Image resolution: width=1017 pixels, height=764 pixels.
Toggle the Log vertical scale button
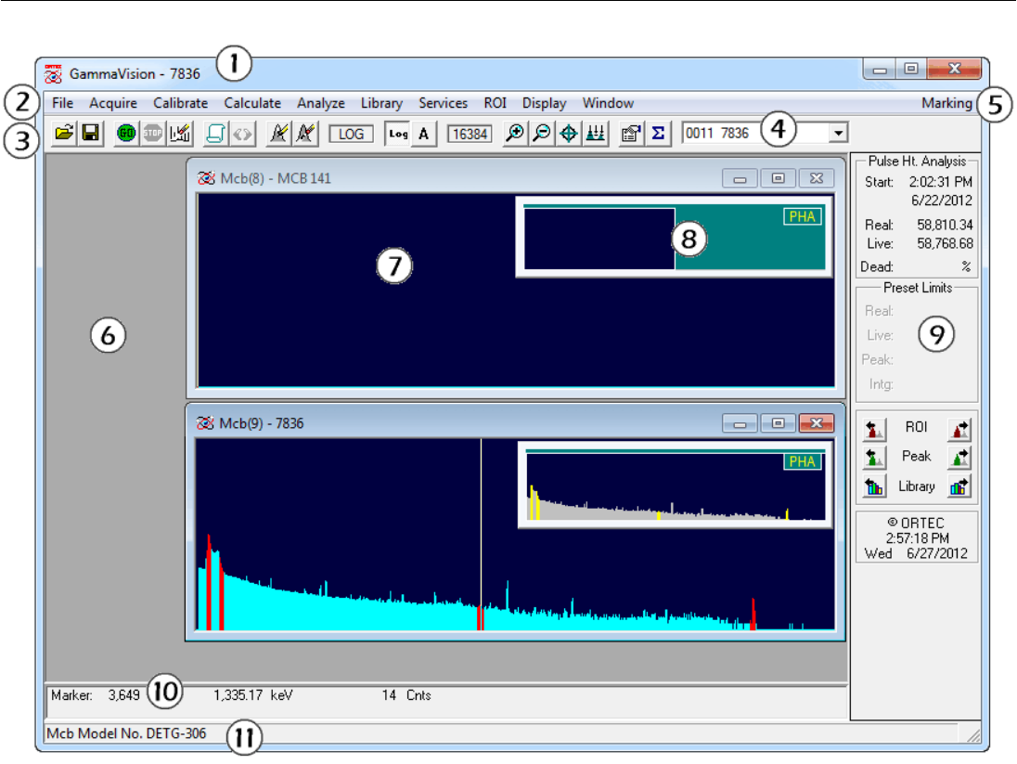tap(398, 134)
